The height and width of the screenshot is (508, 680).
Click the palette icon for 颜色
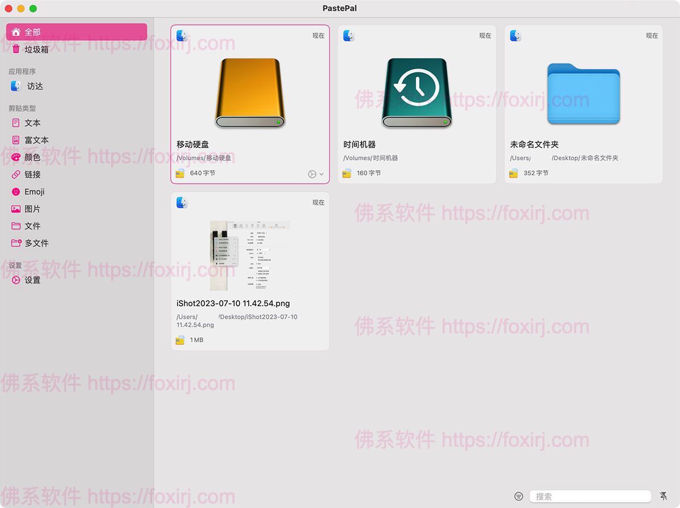pyautogui.click(x=16, y=158)
